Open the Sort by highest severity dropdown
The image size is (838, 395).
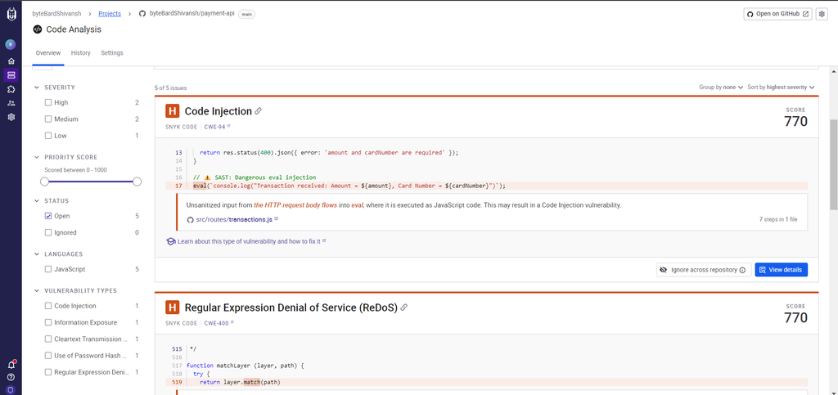pyautogui.click(x=781, y=87)
